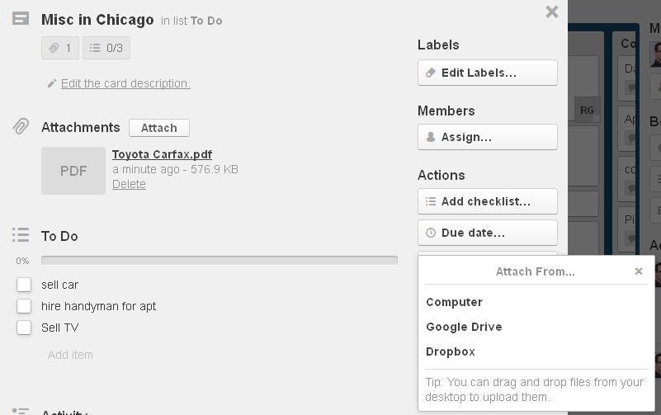
Task: Mark Sell TV as done
Action: [x=24, y=328]
